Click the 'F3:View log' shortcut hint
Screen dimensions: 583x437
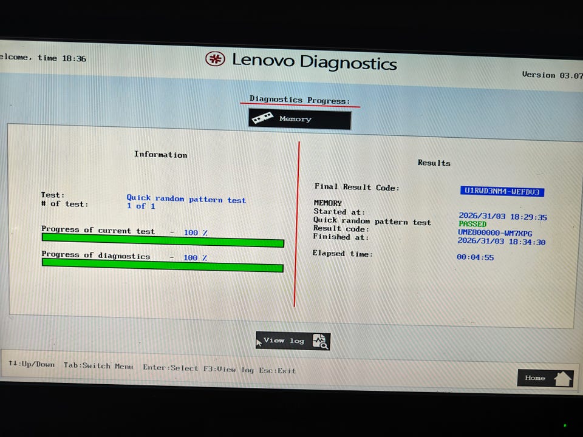coord(228,369)
